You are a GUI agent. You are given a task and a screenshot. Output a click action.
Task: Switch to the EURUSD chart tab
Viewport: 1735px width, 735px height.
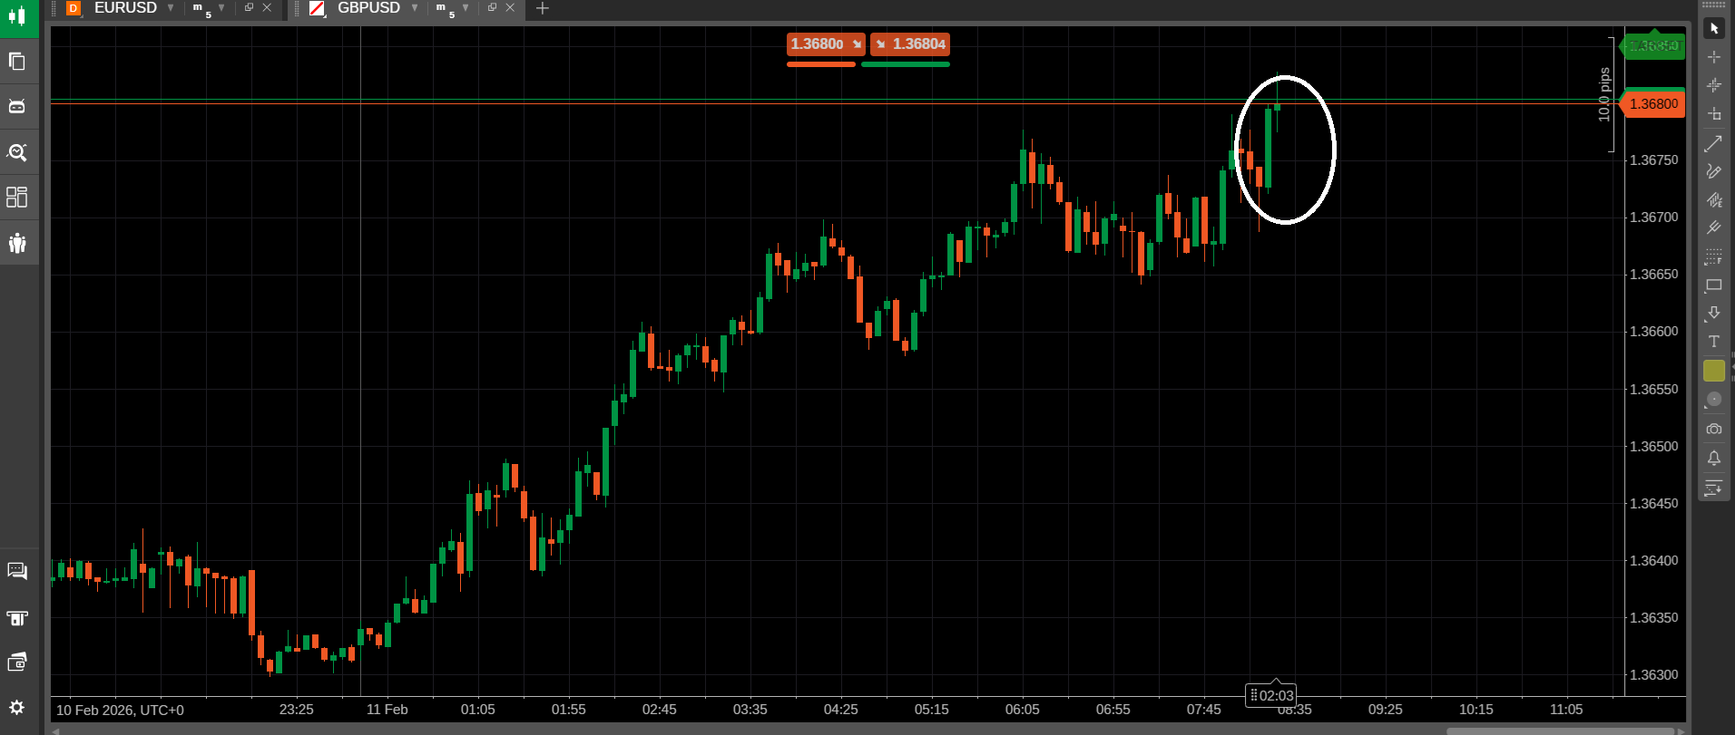pos(125,8)
